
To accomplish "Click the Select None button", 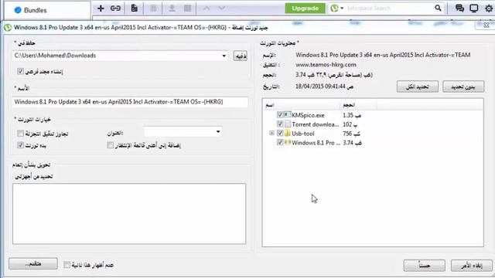I will pyautogui.click(x=463, y=86).
